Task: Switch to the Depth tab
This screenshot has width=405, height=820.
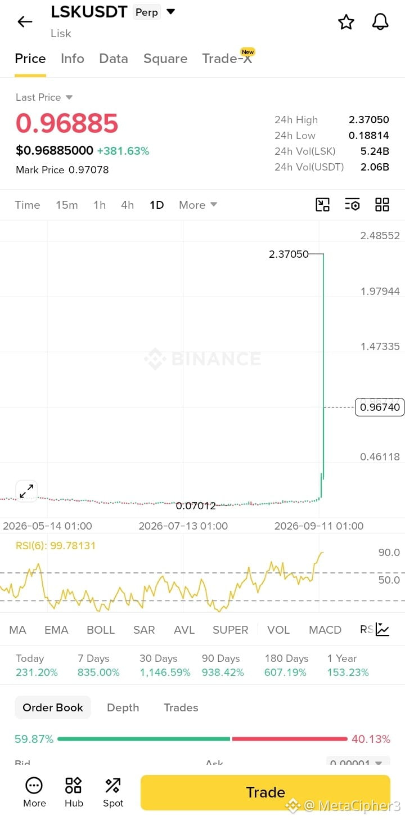Action: pyautogui.click(x=123, y=707)
